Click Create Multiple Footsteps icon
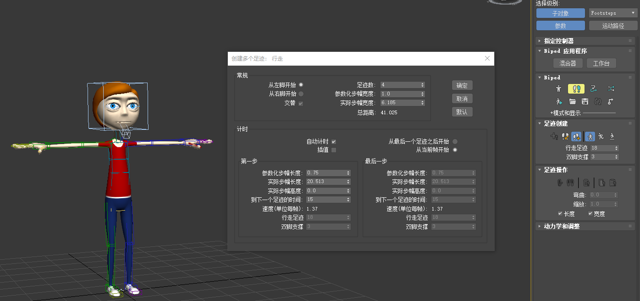Image resolution: width=640 pixels, height=301 pixels. (x=577, y=136)
